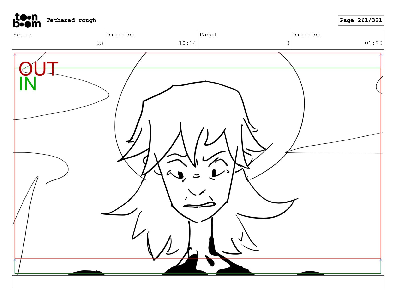Screen dimensions: 396x306
Task: Click the green IN camera label
Action: coord(28,84)
